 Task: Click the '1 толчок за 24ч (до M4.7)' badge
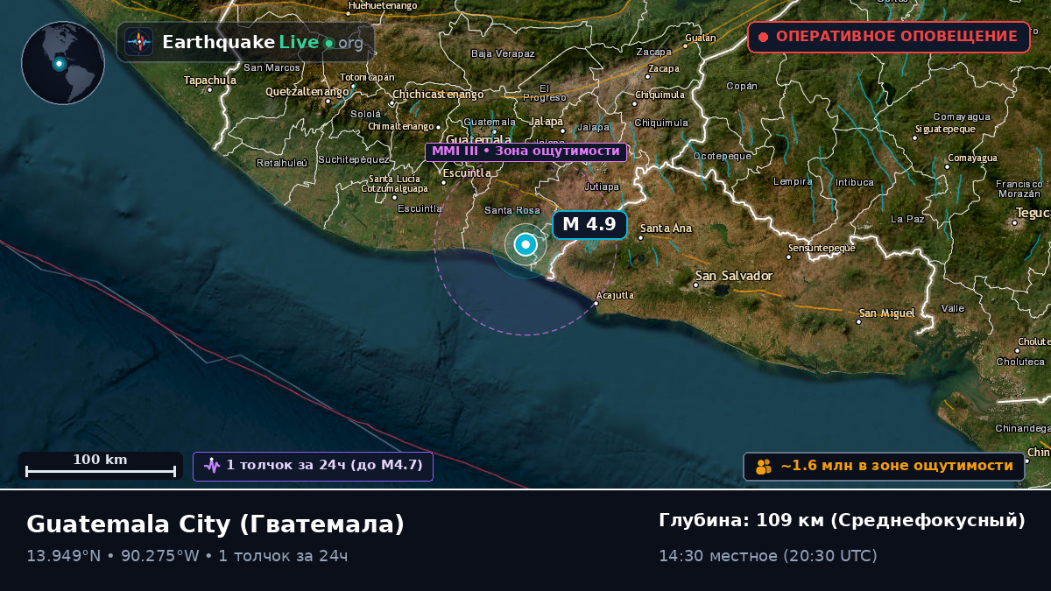(x=314, y=466)
